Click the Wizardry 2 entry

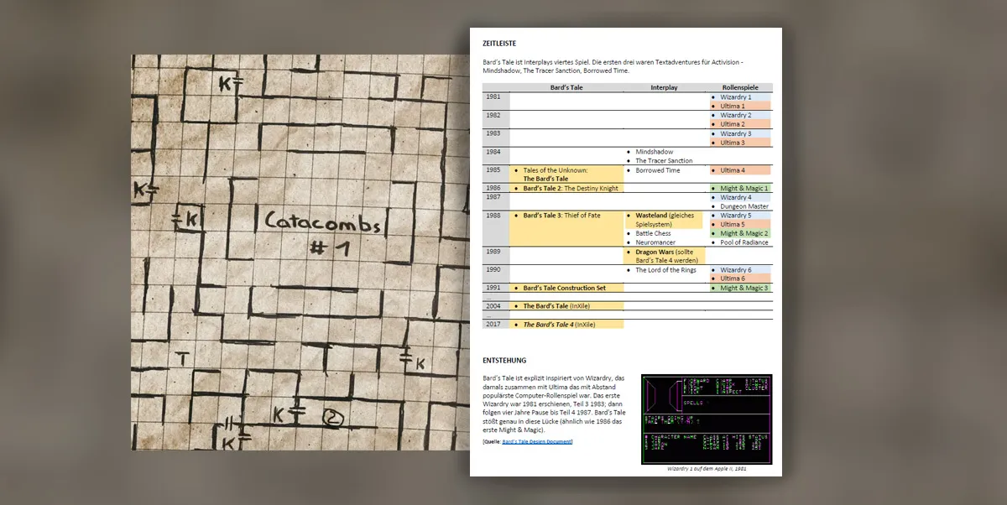tap(736, 116)
